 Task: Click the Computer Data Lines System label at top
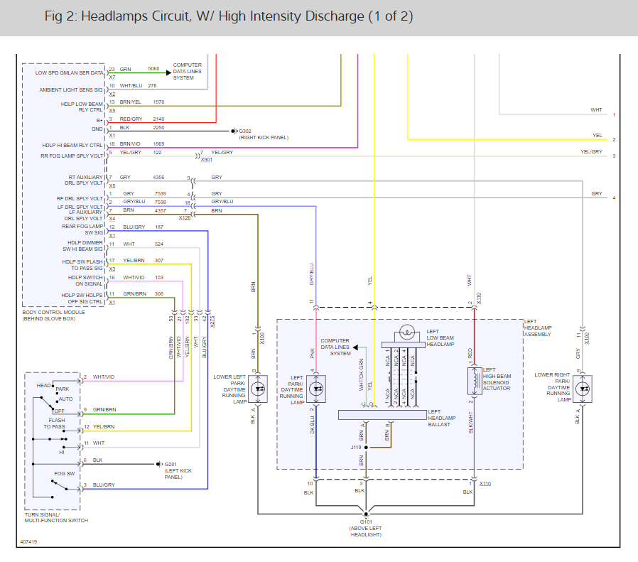click(188, 71)
